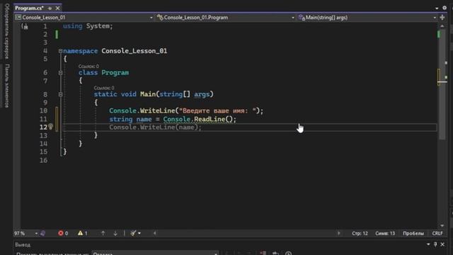Image resolution: width=453 pixels, height=255 pixels.
Task: Click the ReadLine method call
Action: point(210,119)
